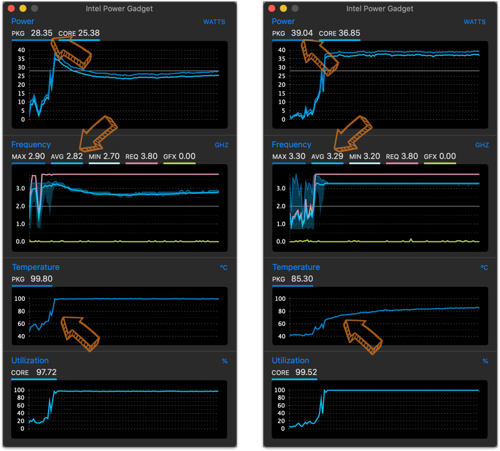Click °C unit label in right window
Screen dimensions: 500x451
484,268
